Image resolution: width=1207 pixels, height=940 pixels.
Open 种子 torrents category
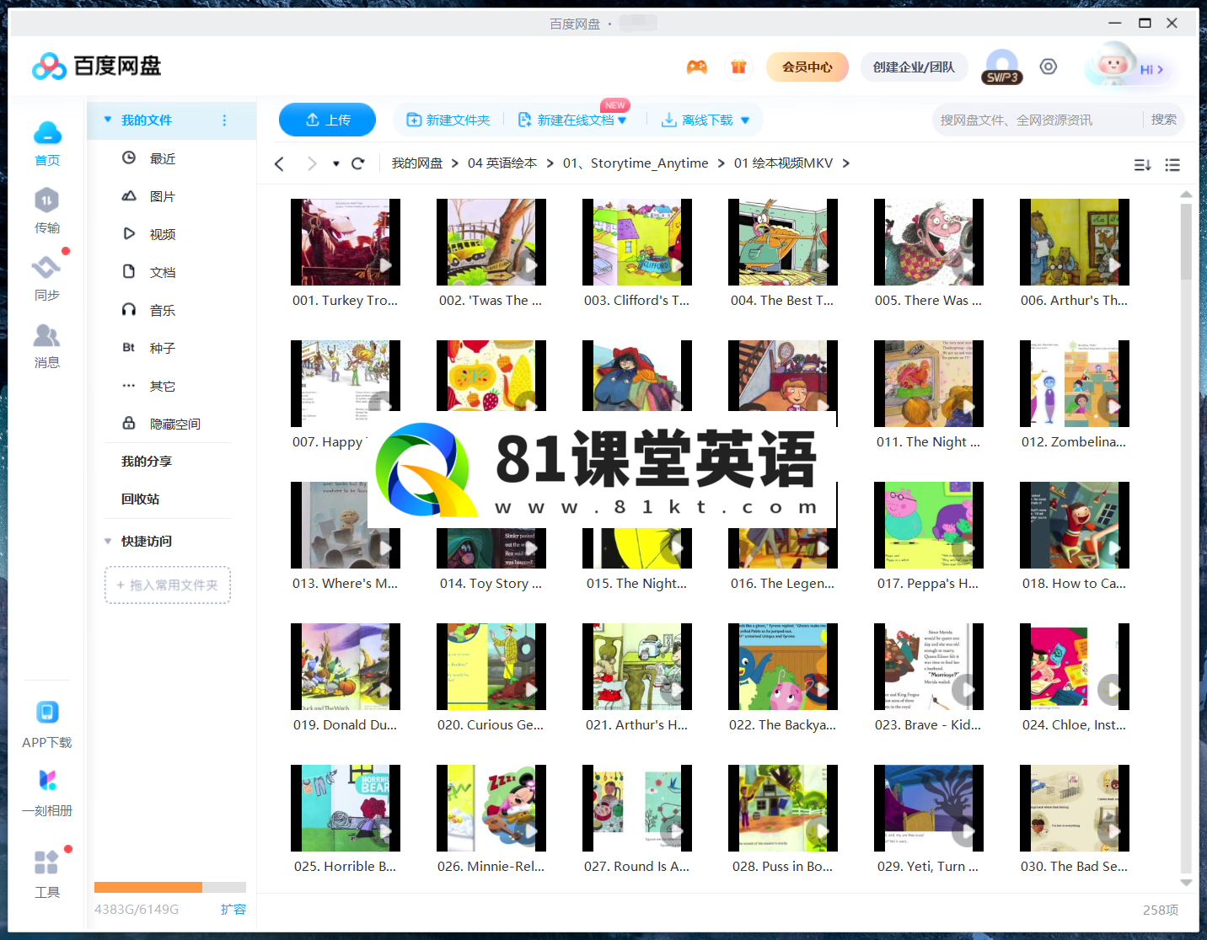(x=163, y=348)
